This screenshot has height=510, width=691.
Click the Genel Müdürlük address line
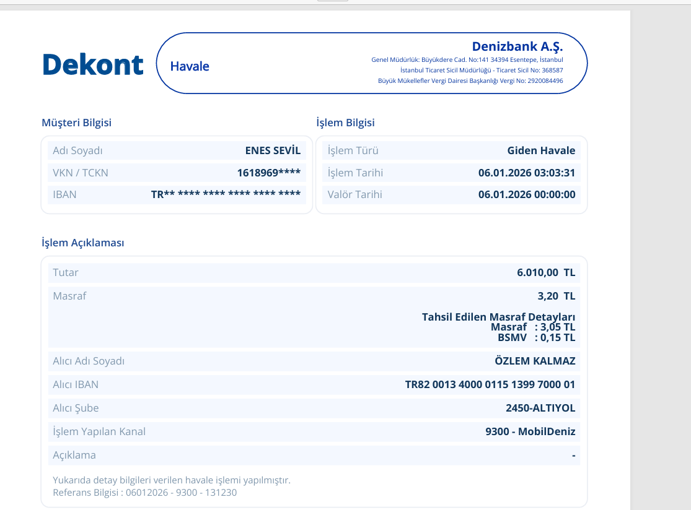coord(467,60)
